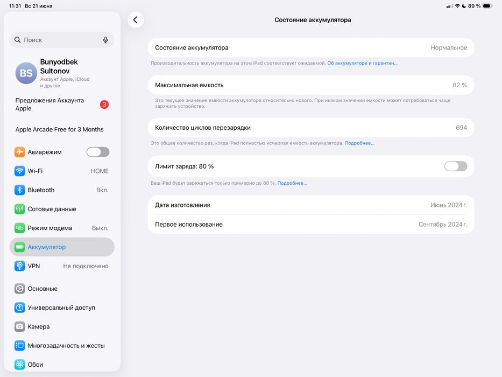Select Аккумулятор in sidebar

point(62,247)
